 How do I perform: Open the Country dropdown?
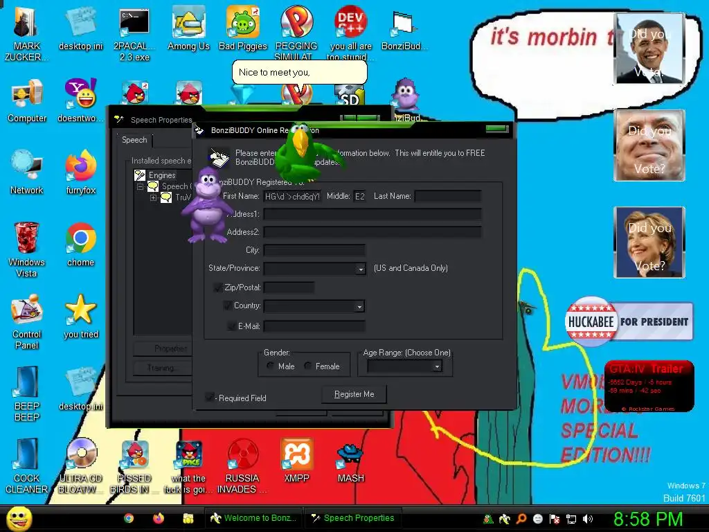(x=359, y=307)
